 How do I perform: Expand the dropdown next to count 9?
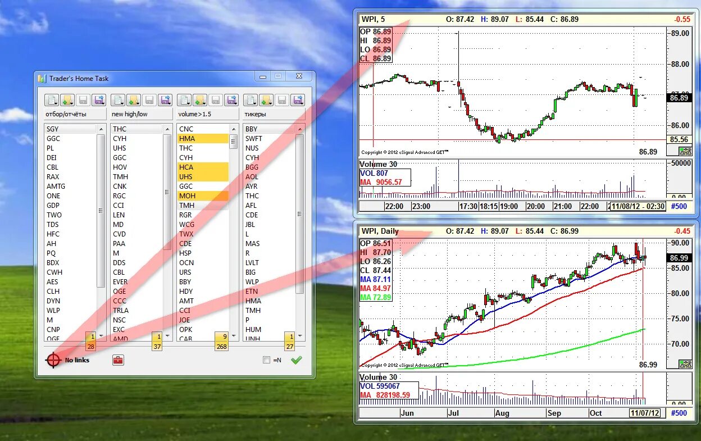click(x=234, y=337)
